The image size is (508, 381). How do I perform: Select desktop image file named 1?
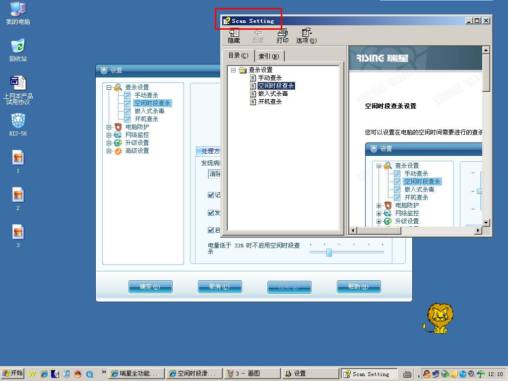click(x=18, y=161)
